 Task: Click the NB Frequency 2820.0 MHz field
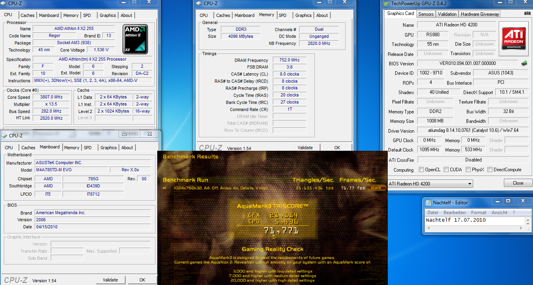pyautogui.click(x=319, y=43)
